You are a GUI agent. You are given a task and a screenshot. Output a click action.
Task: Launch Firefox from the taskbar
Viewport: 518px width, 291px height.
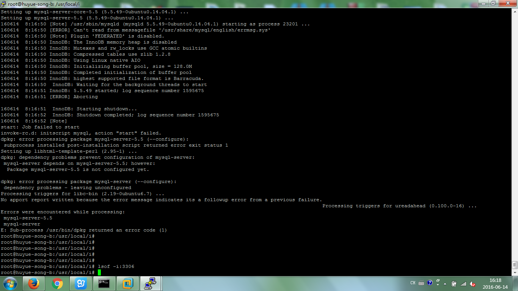click(34, 283)
